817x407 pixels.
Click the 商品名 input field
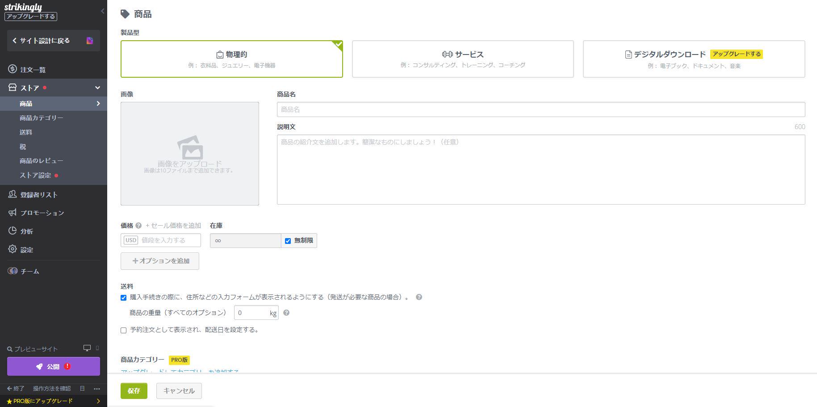coord(540,109)
